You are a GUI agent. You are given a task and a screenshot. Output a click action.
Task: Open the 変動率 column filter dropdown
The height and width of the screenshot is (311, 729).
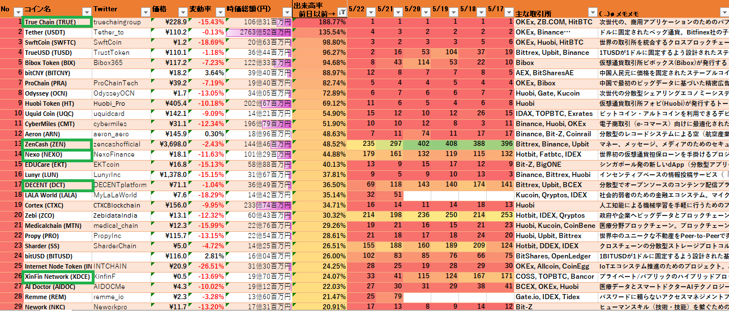point(220,12)
